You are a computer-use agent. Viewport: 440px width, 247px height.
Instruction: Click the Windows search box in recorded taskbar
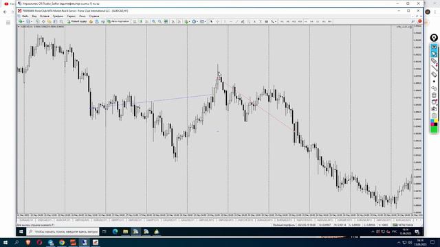[x=63, y=232]
